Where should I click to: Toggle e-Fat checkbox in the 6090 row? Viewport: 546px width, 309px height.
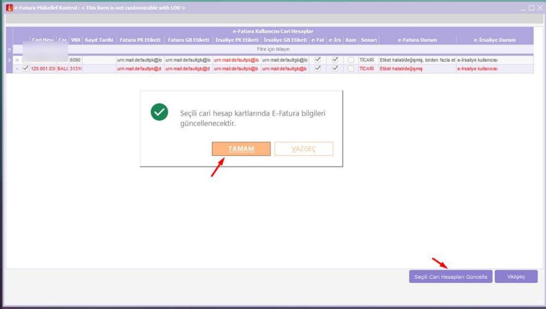click(x=318, y=60)
